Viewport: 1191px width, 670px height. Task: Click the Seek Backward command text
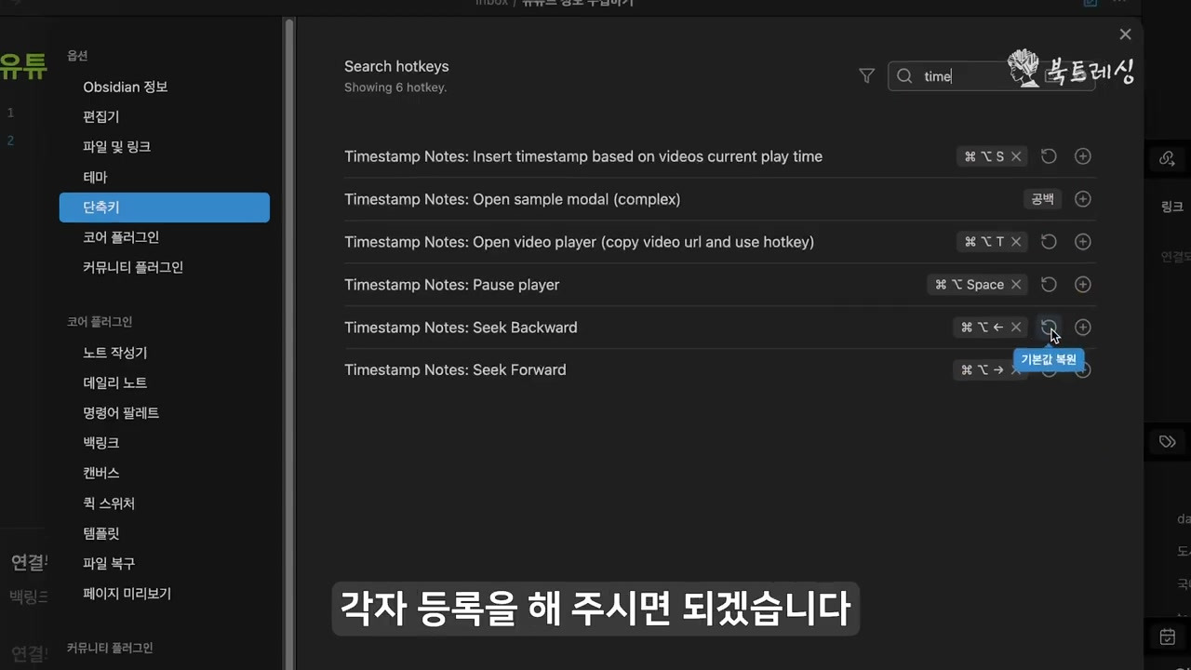tap(461, 328)
